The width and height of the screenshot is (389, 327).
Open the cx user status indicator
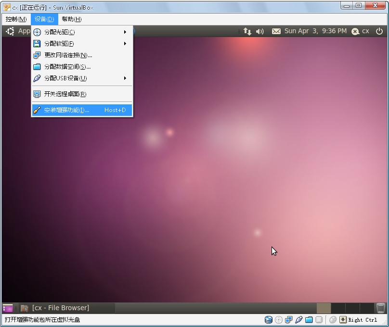(x=360, y=31)
